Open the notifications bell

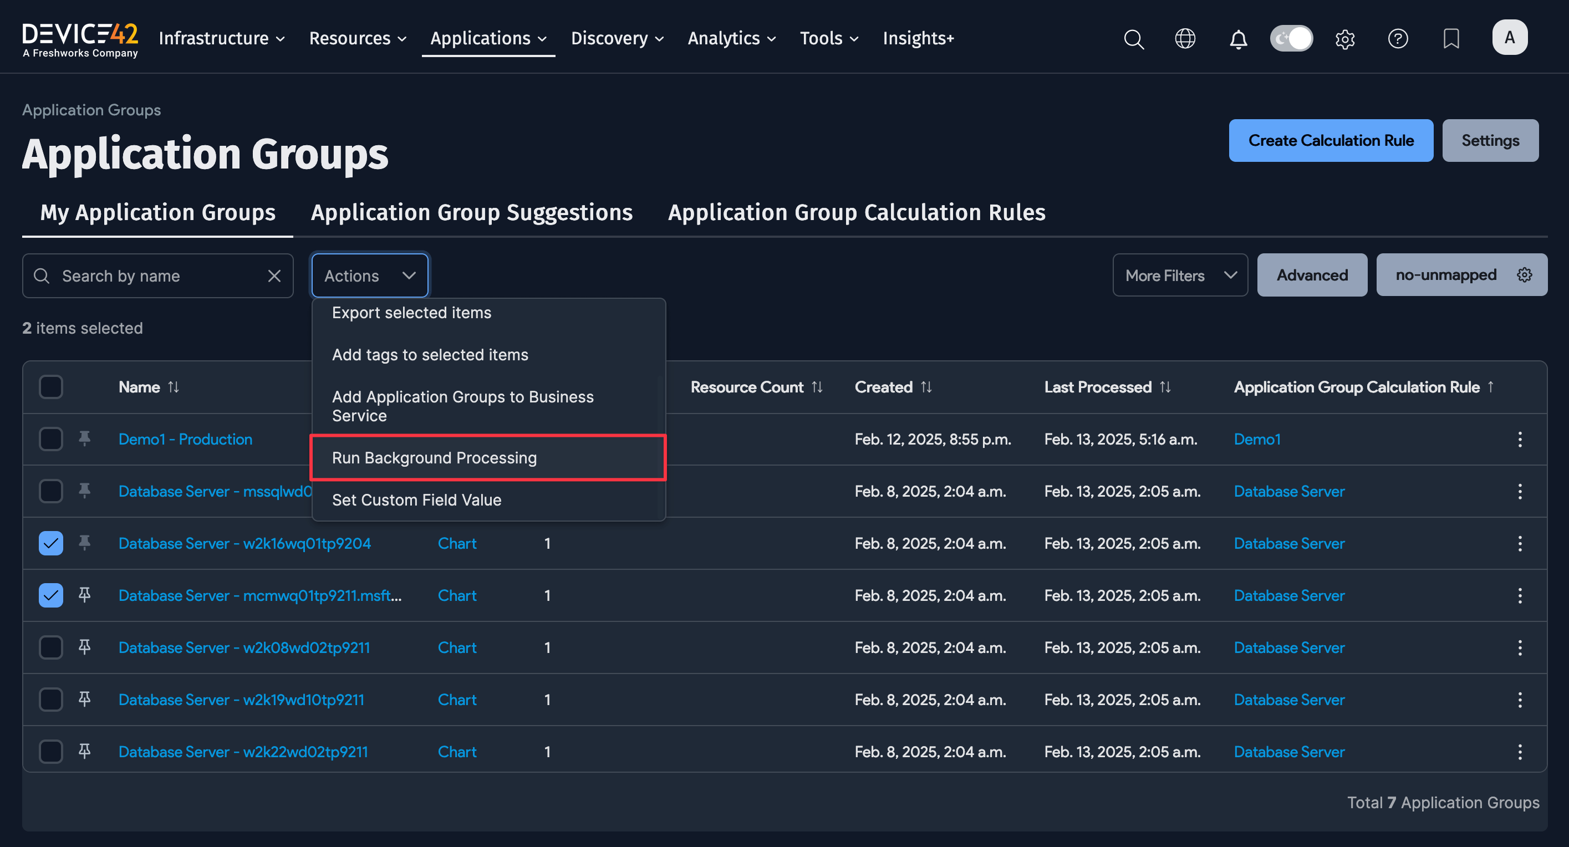click(1238, 38)
